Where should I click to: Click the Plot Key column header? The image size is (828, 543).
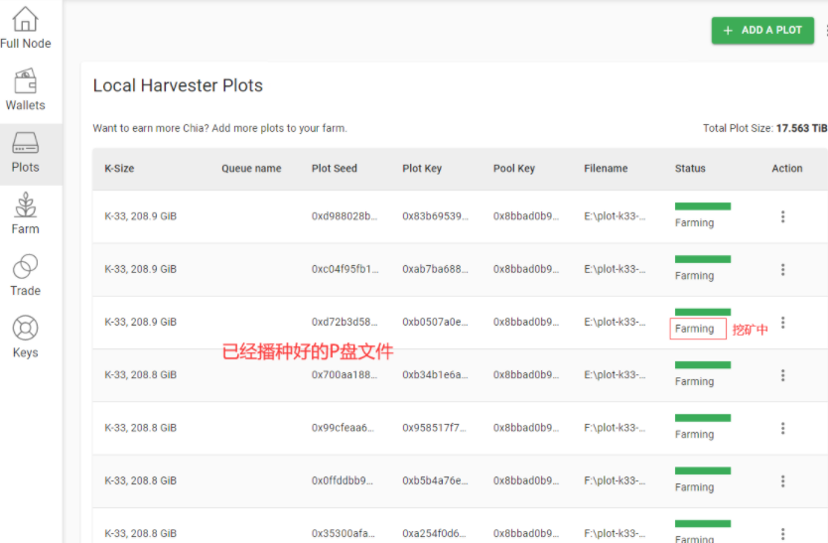[422, 169]
